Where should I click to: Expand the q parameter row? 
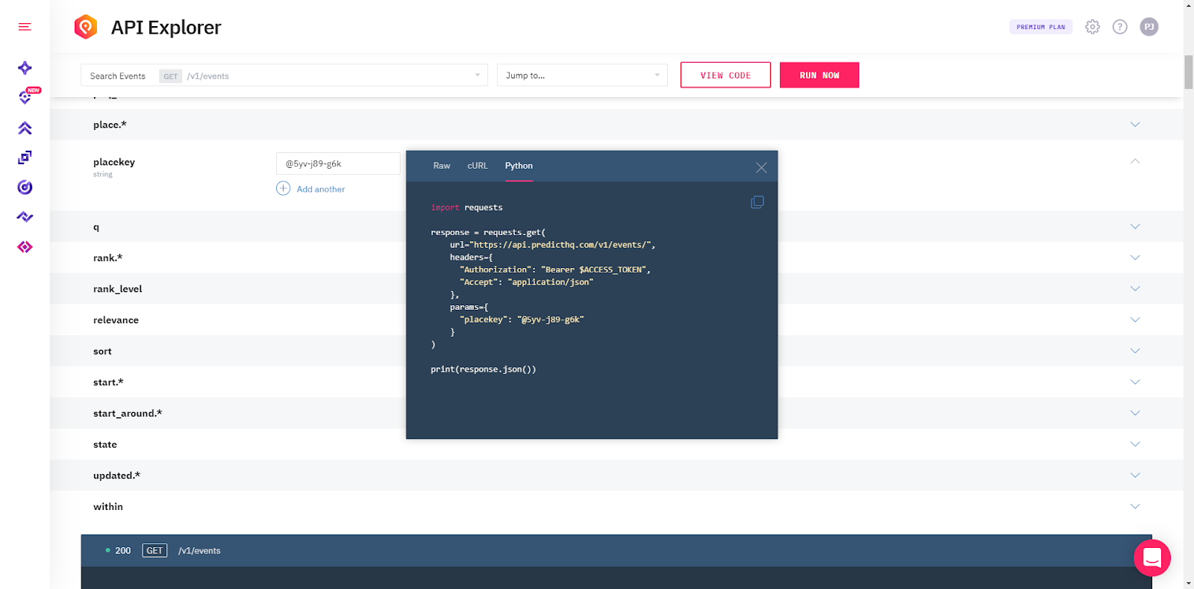(1135, 227)
